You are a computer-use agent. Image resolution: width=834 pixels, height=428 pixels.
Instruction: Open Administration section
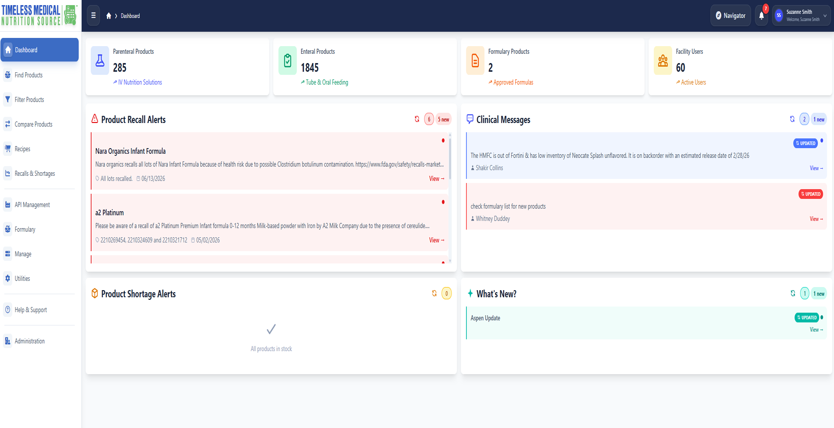(x=40, y=341)
